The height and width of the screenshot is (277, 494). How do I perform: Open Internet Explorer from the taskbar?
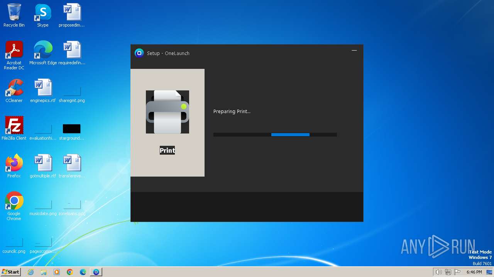(x=31, y=272)
